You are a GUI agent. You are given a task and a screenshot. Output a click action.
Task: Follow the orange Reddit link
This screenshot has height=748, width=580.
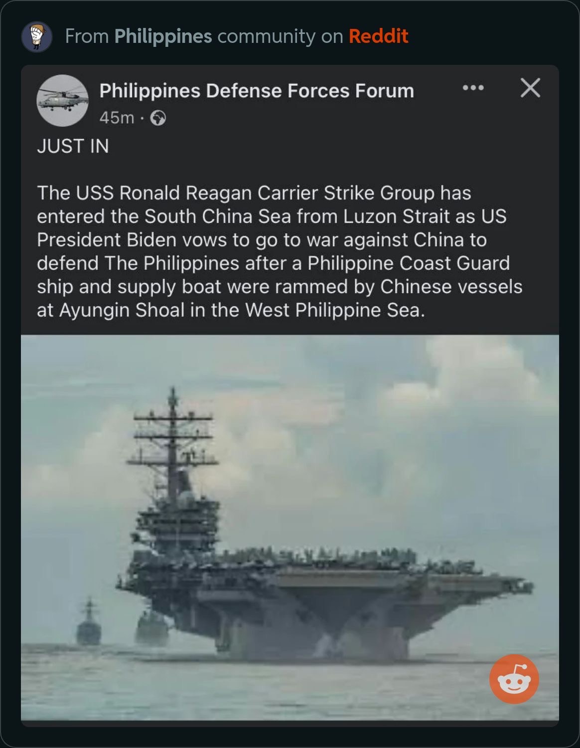378,36
